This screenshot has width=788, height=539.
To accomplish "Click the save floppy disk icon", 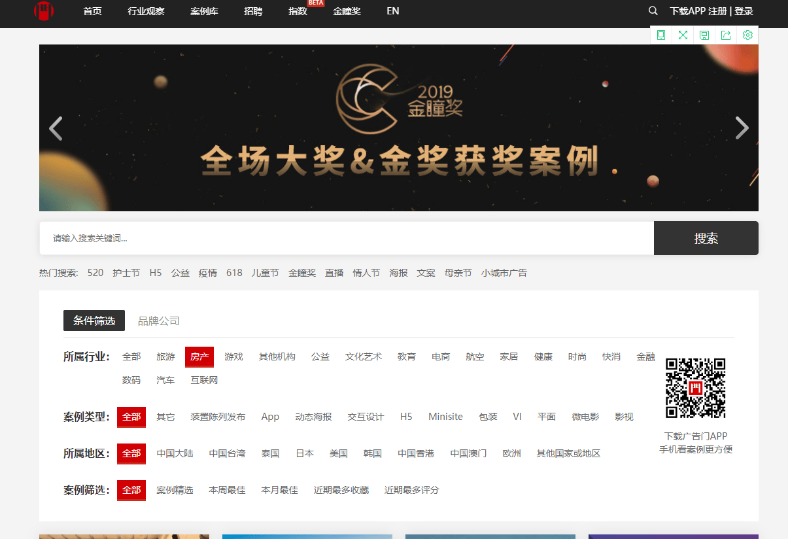I will 704,35.
